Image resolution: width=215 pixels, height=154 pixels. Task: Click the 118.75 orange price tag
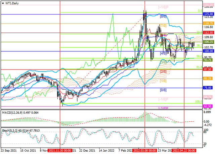click(x=208, y=23)
